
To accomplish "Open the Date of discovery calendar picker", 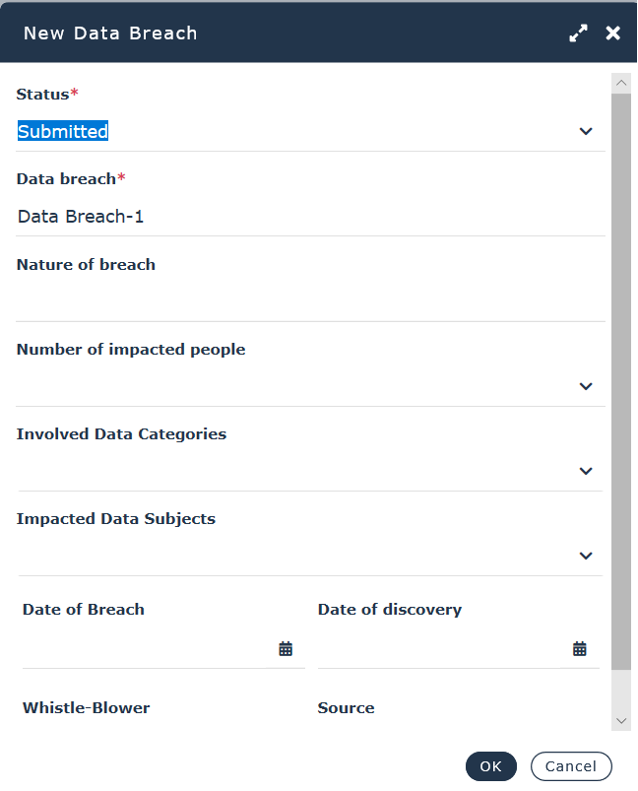I will 580,648.
